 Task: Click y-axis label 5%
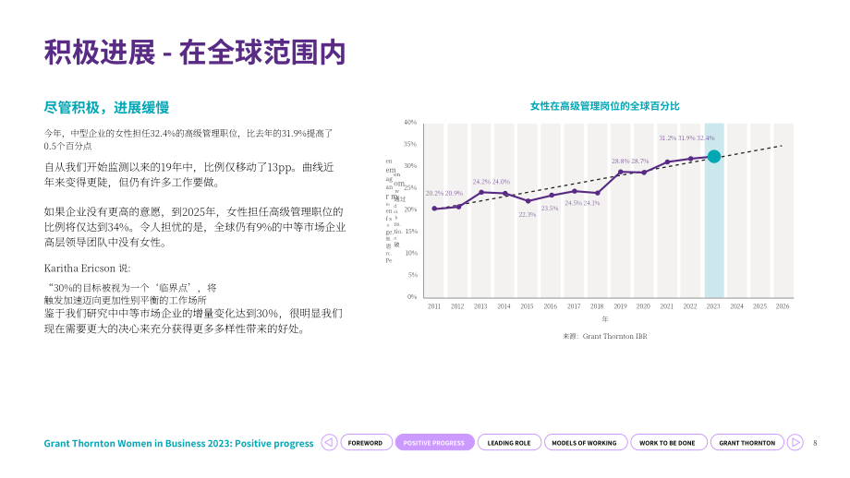413,275
